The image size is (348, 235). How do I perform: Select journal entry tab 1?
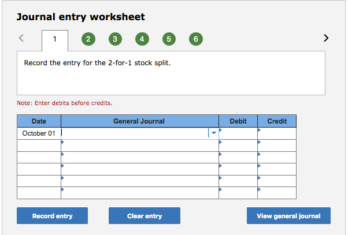pyautogui.click(x=55, y=40)
